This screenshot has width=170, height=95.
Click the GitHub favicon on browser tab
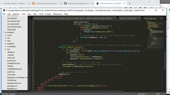[x=65, y=3]
